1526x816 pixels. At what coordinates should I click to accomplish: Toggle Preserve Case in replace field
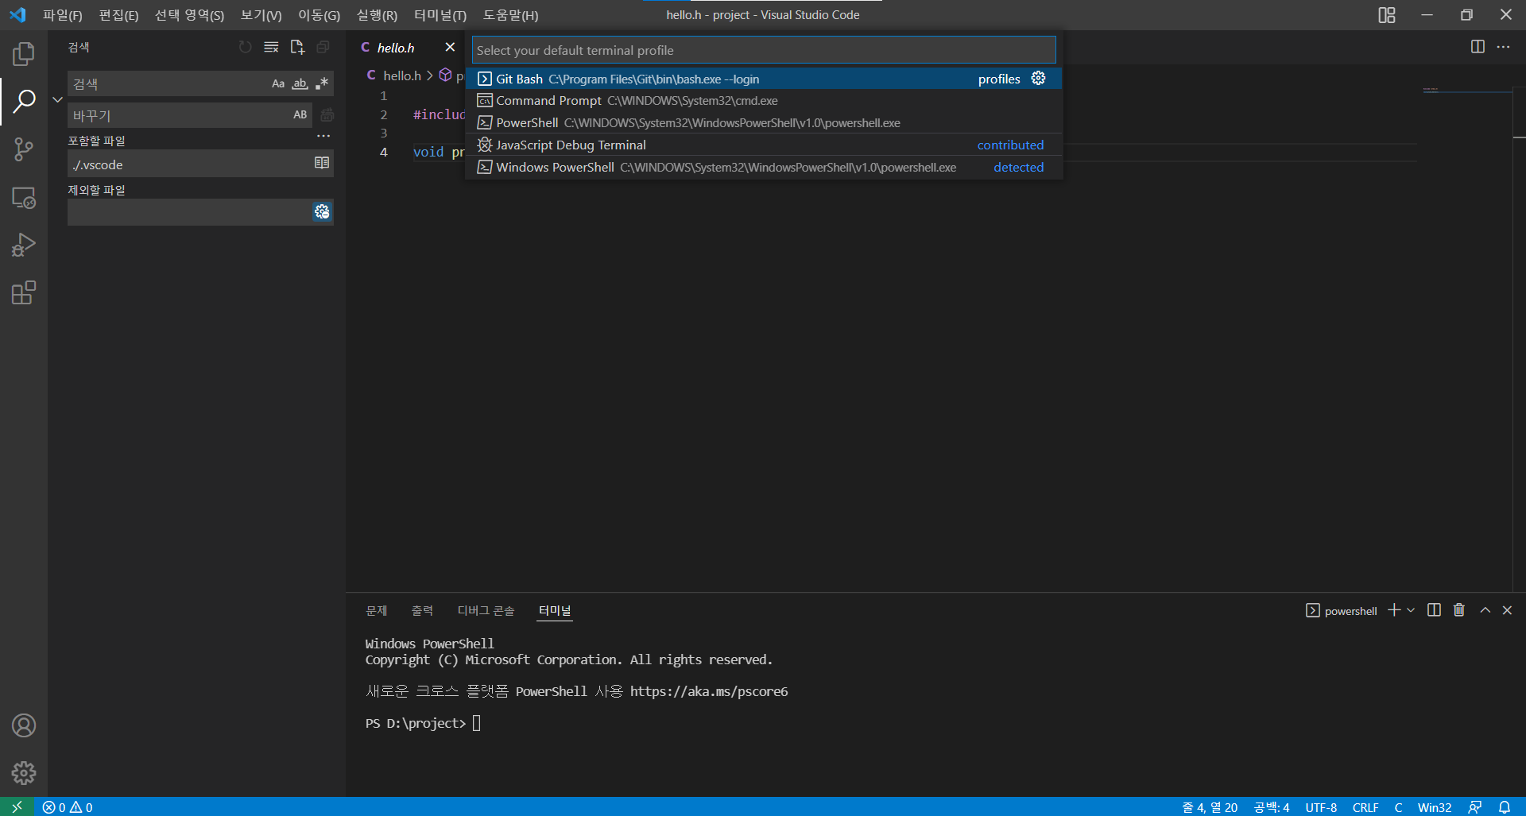click(300, 114)
